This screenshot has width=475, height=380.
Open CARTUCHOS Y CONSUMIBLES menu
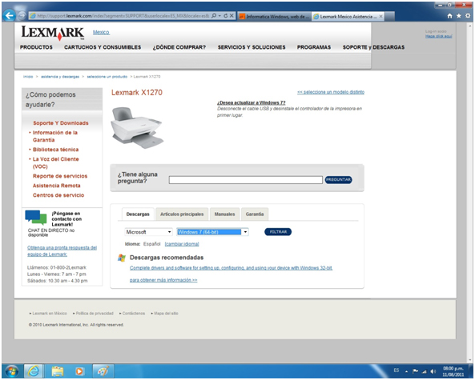103,47
